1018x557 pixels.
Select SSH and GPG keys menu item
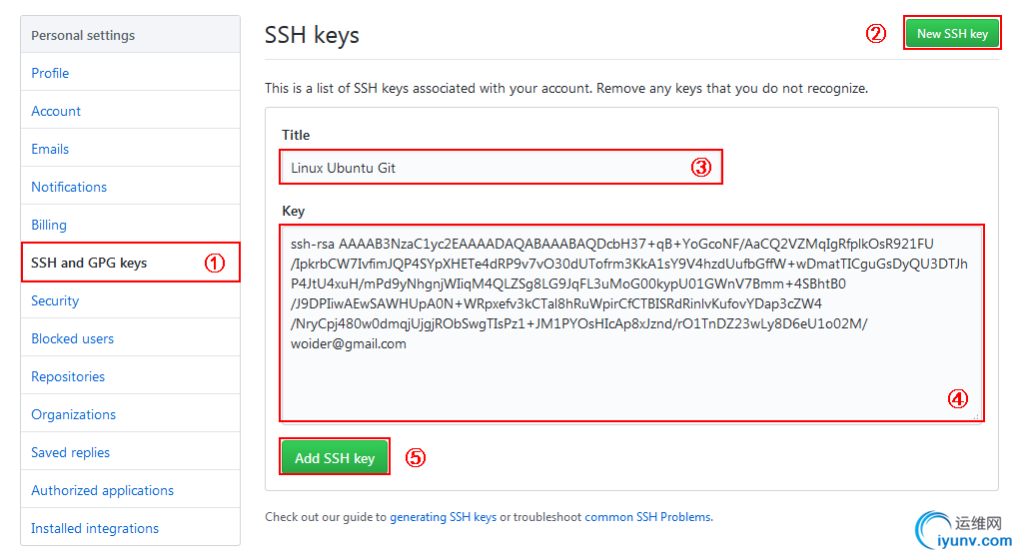[89, 263]
